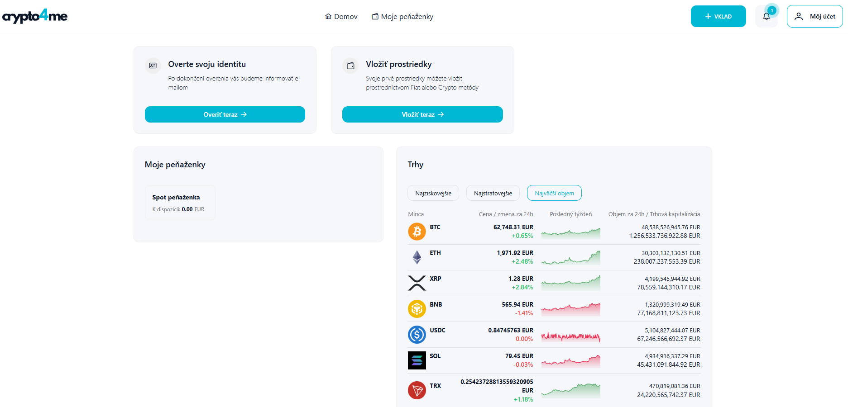This screenshot has width=848, height=407.
Task: Open the Môj účet menu
Action: (x=814, y=16)
